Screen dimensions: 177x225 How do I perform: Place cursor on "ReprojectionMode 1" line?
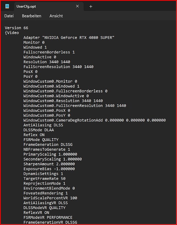point(44,183)
